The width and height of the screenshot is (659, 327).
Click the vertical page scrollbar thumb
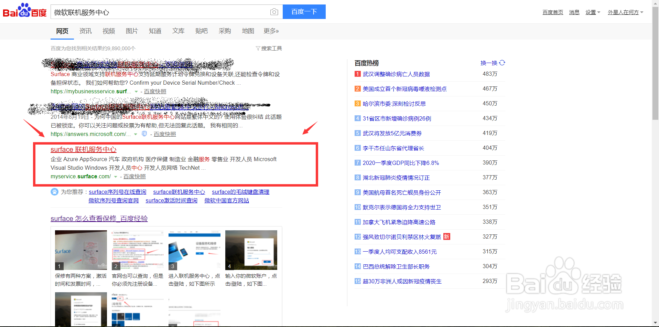(656, 63)
